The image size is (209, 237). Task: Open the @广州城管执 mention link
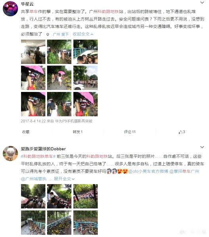pyautogui.click(x=34, y=179)
